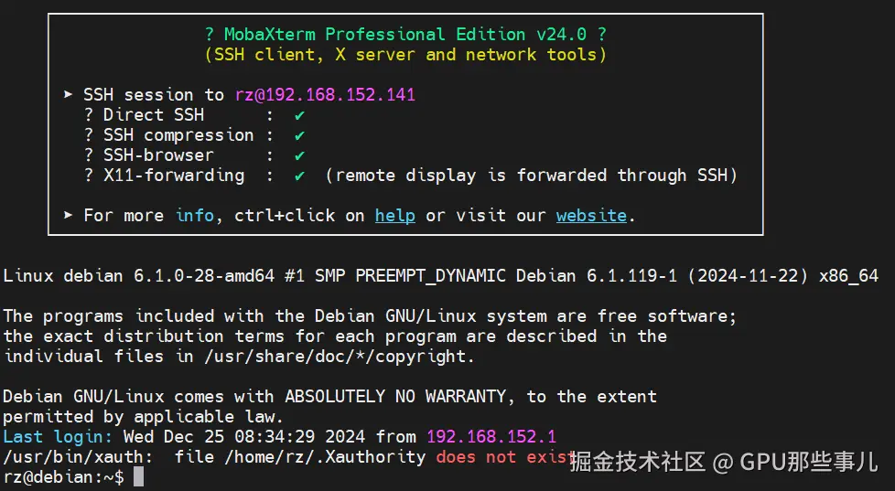
Task: Click the red does not exist text
Action: coord(503,457)
